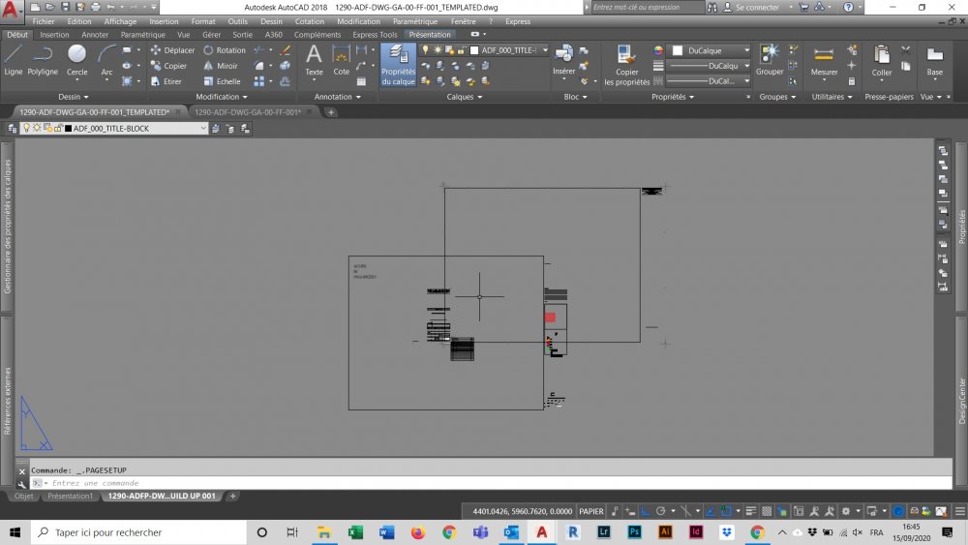
Task: Switch to the Annoter ribbon tab
Action: click(95, 35)
